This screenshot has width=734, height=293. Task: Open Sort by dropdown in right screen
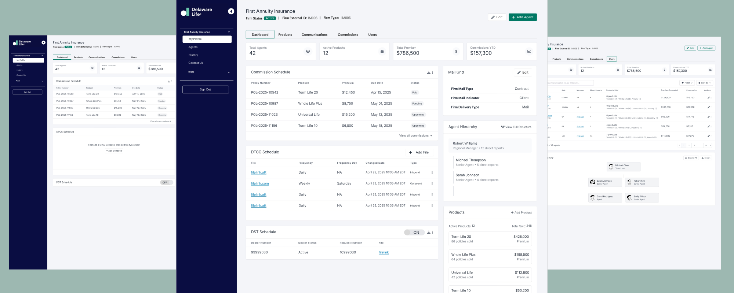point(705,83)
